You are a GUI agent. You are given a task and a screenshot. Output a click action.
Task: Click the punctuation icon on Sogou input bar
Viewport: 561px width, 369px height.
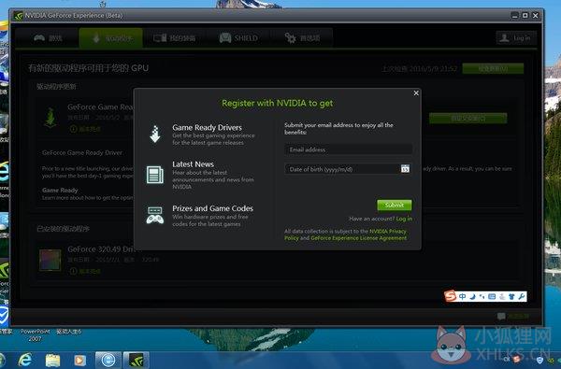(x=482, y=296)
